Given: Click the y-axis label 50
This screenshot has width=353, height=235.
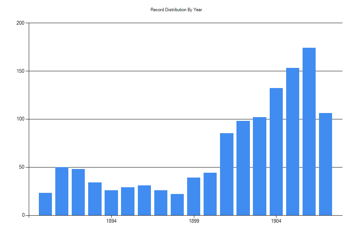Looking at the screenshot, I should pyautogui.click(x=22, y=167).
